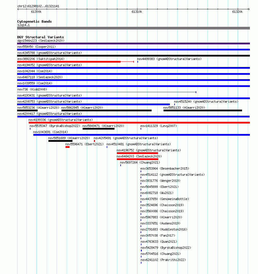Click the black nsv5851133 variant bar

coord(203,110)
